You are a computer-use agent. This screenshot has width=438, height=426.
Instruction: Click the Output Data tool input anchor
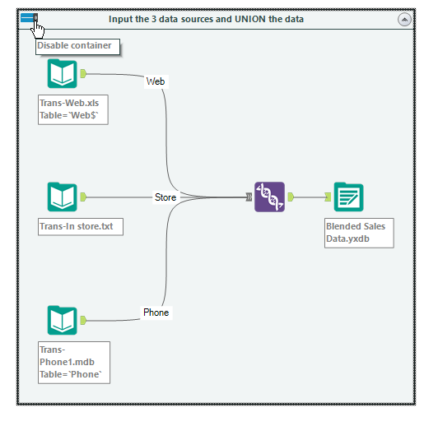point(328,197)
